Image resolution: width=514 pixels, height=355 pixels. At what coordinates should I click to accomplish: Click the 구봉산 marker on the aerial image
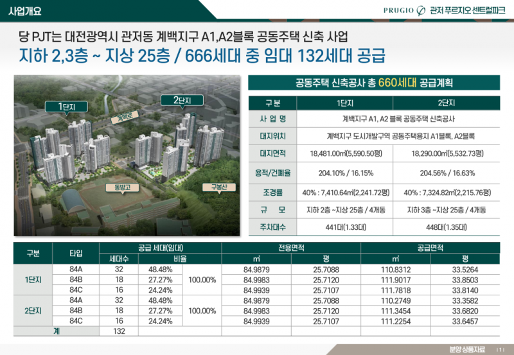click(220, 187)
